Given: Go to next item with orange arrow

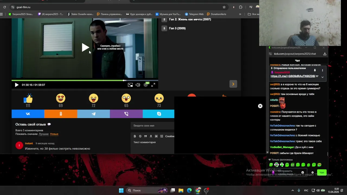Looking at the screenshot, I should pos(233,84).
